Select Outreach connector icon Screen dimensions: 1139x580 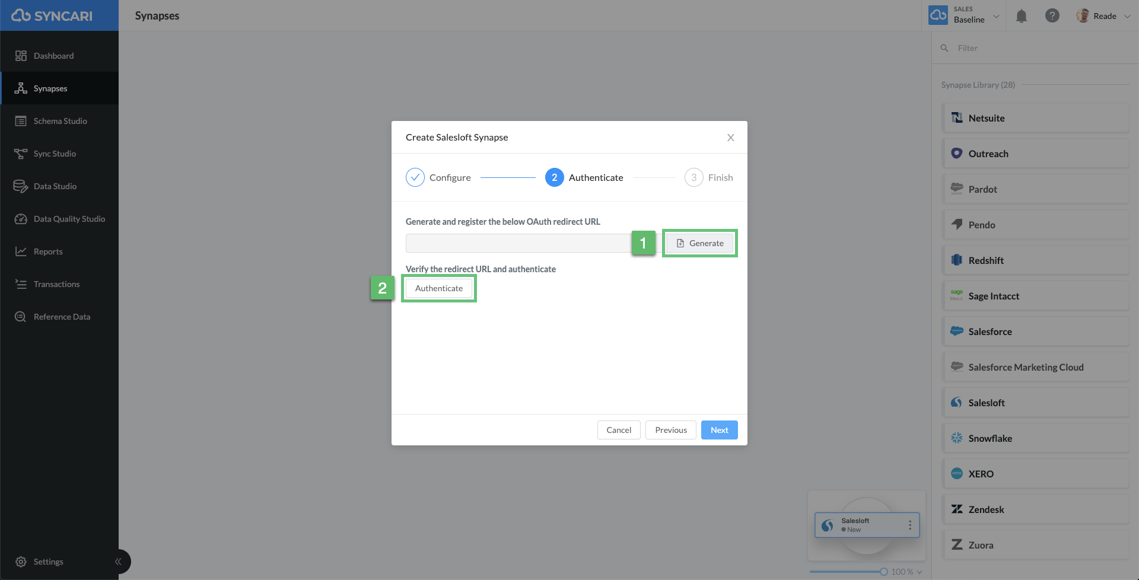coord(957,153)
